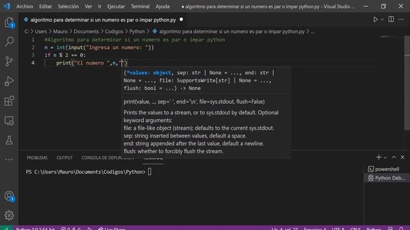Viewport: 410px width, 230px height.
Task: Open the Ir menu
Action: [x=100, y=6]
